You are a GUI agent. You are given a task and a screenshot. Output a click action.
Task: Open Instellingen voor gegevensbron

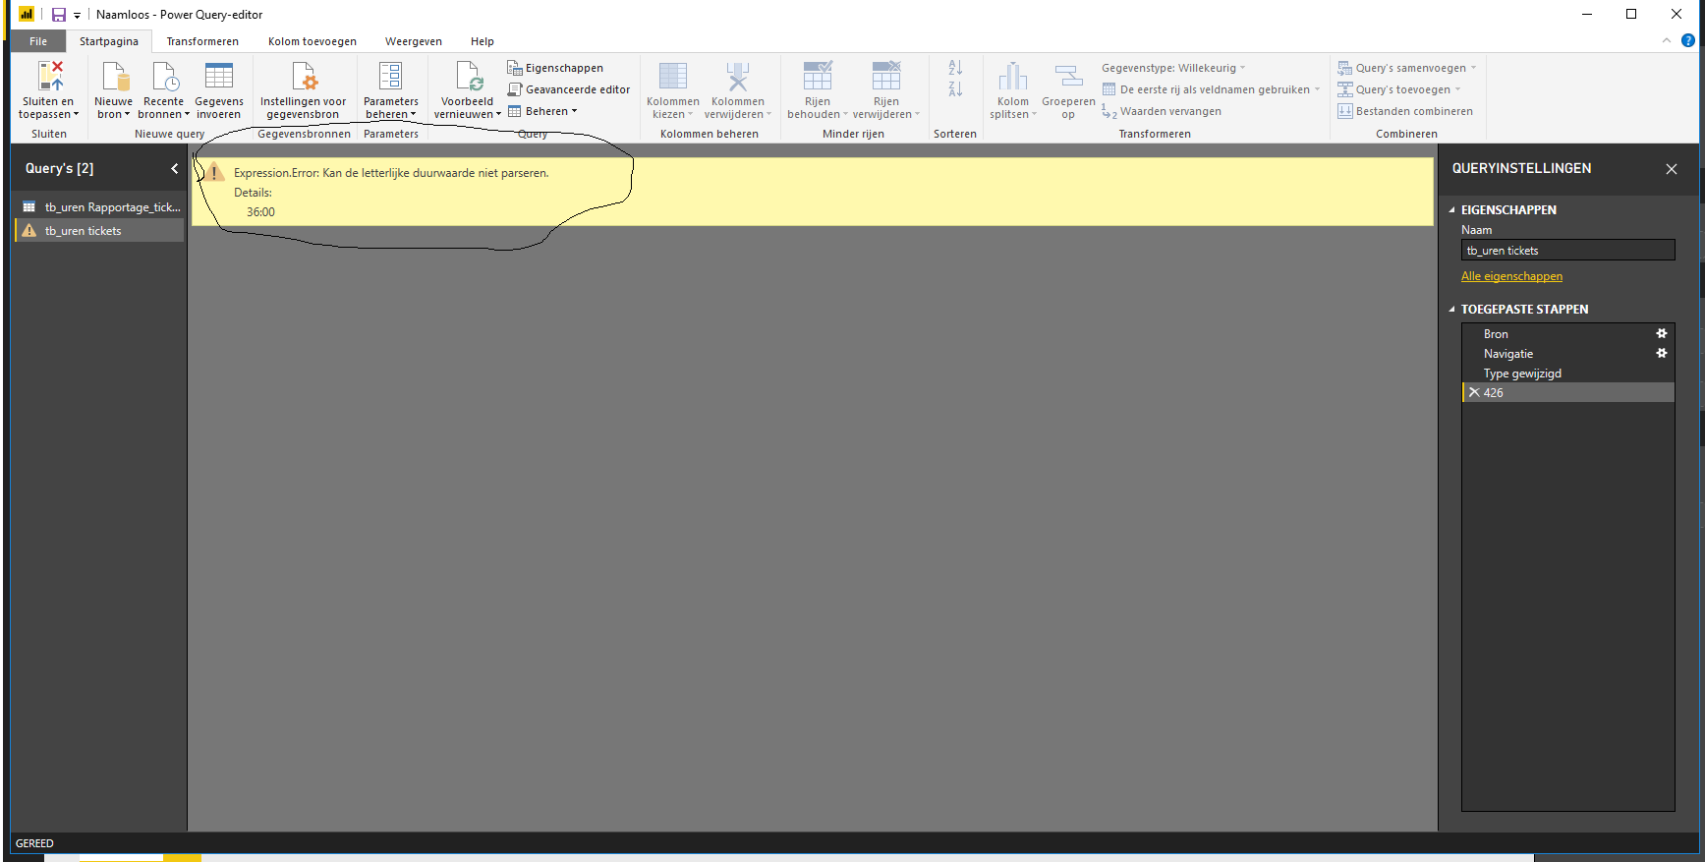[304, 89]
